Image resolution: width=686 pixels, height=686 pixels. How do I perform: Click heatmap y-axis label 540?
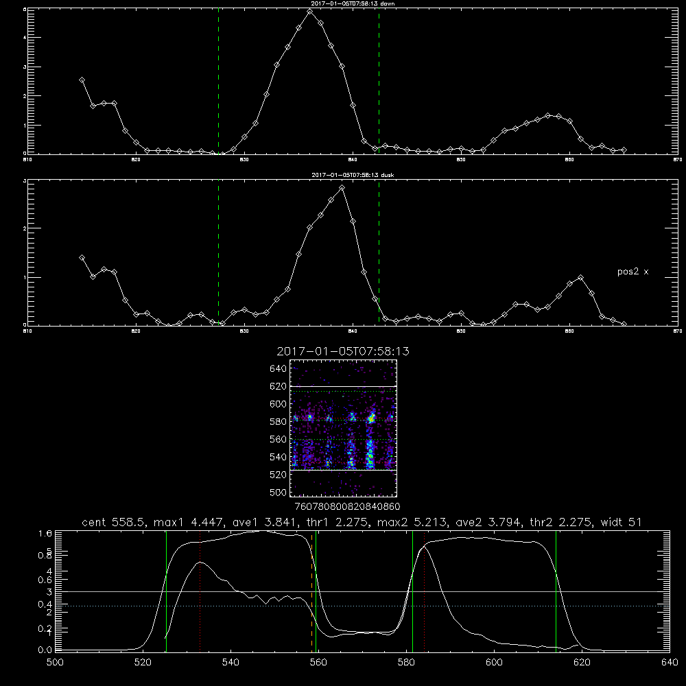tap(279, 457)
